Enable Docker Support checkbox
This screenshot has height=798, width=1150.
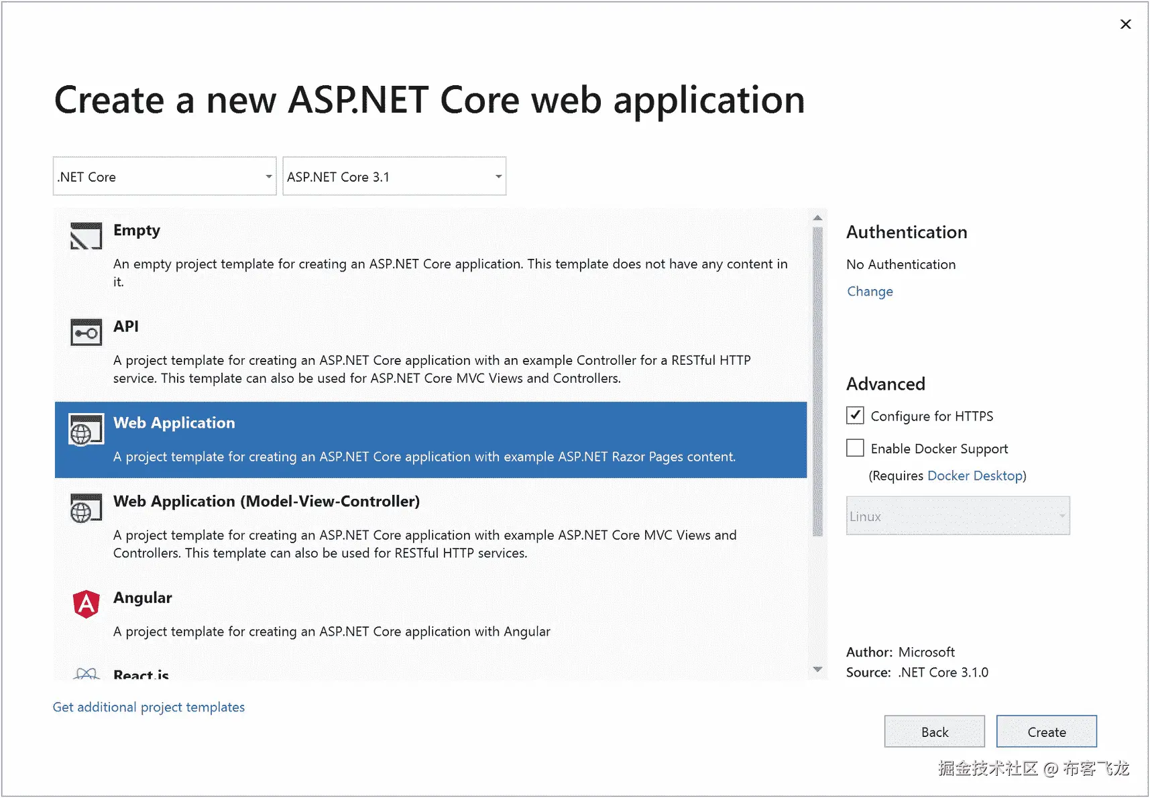pyautogui.click(x=855, y=448)
